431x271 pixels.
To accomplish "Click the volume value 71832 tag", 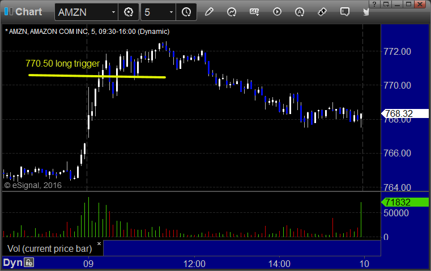I will point(405,202).
